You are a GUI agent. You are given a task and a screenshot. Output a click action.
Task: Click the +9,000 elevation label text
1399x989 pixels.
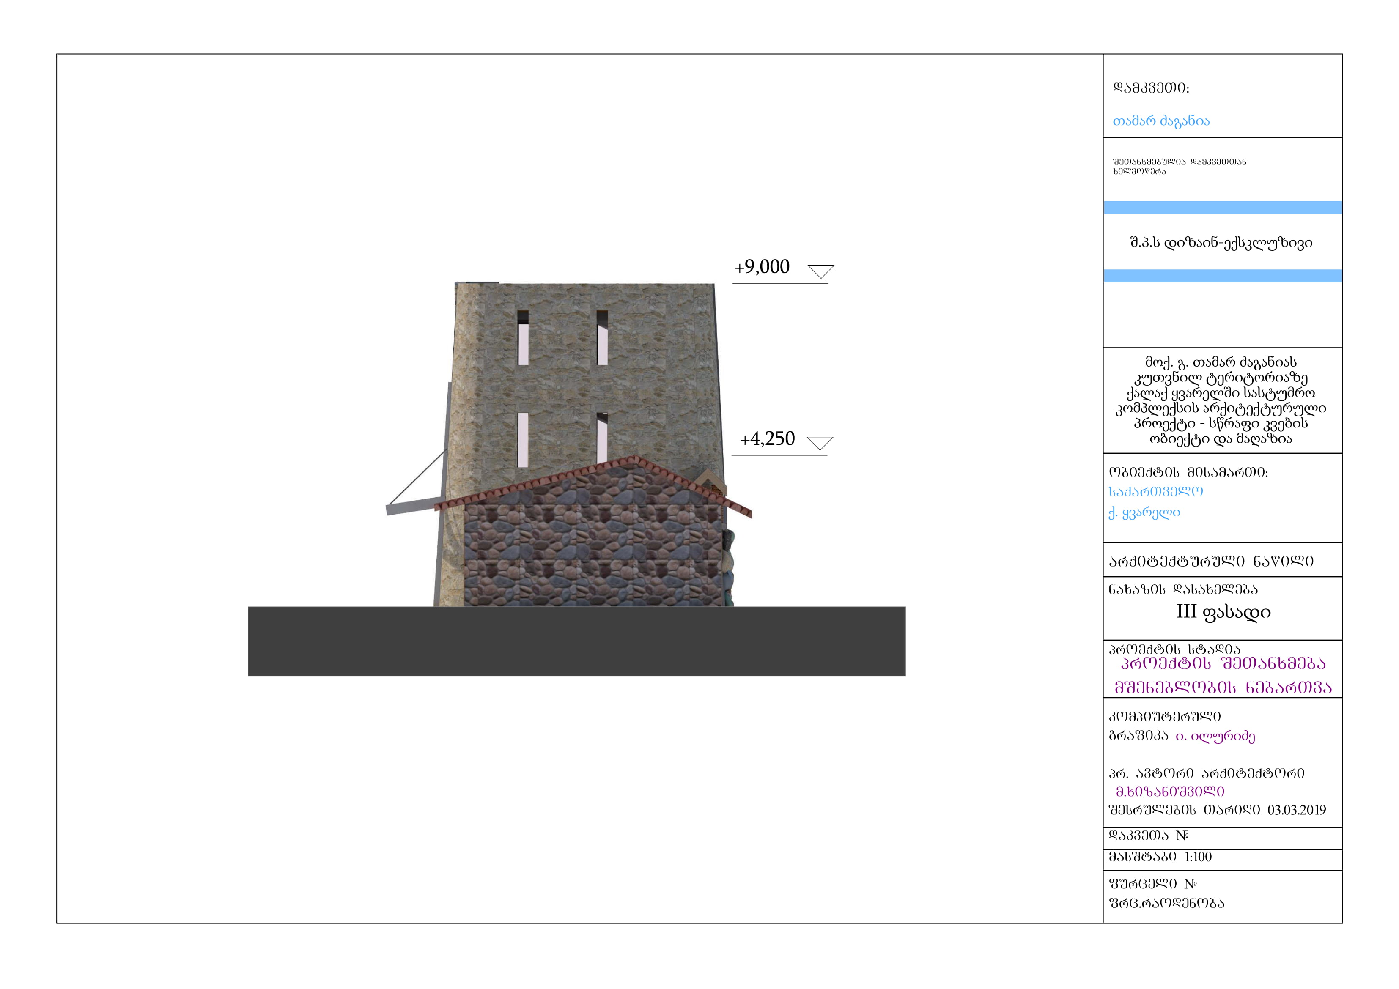(762, 267)
